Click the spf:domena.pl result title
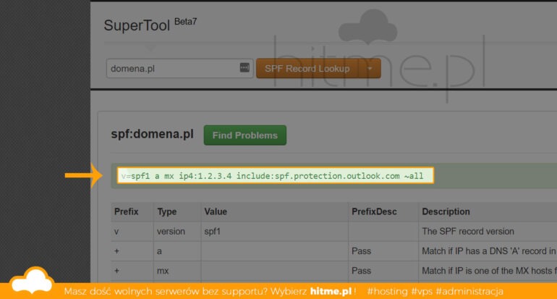Image resolution: width=557 pixels, height=299 pixels. pos(152,134)
